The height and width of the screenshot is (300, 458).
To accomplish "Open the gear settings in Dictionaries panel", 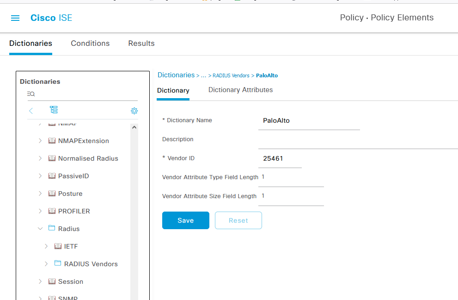I will (134, 111).
